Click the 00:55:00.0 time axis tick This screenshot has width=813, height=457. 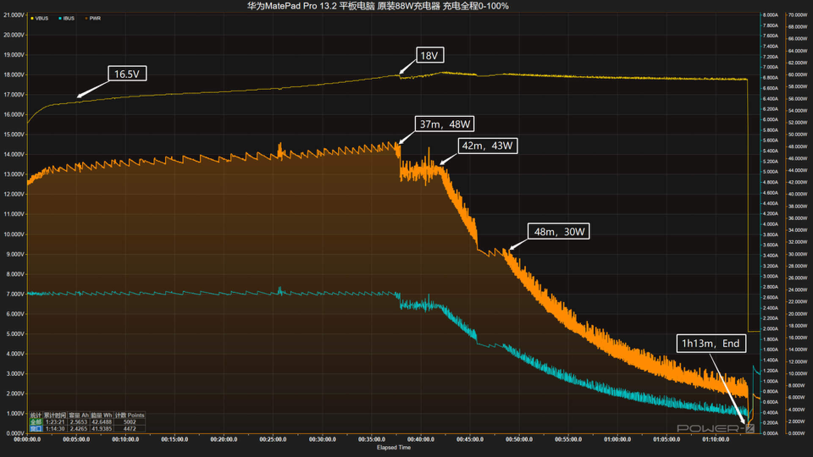(568, 439)
